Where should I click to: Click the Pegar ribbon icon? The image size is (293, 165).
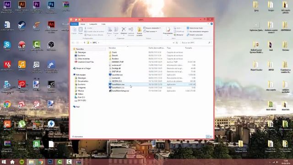[81, 31]
